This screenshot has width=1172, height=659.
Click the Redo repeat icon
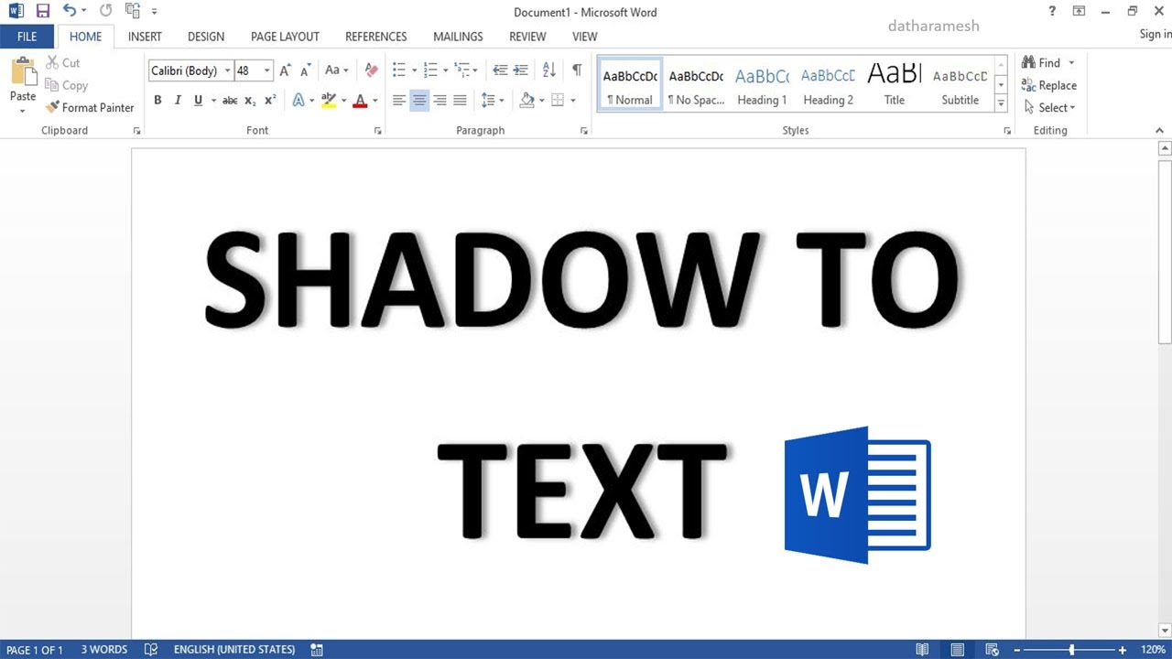105,12
